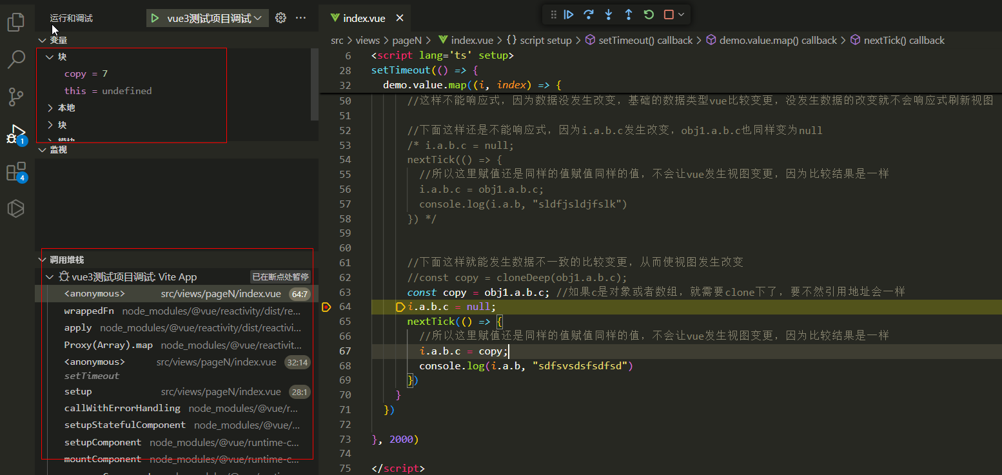Select the wrappedFn stack frame

[177, 311]
